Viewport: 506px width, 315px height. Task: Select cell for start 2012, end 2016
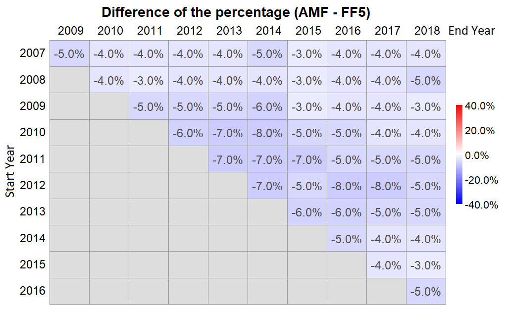(347, 186)
